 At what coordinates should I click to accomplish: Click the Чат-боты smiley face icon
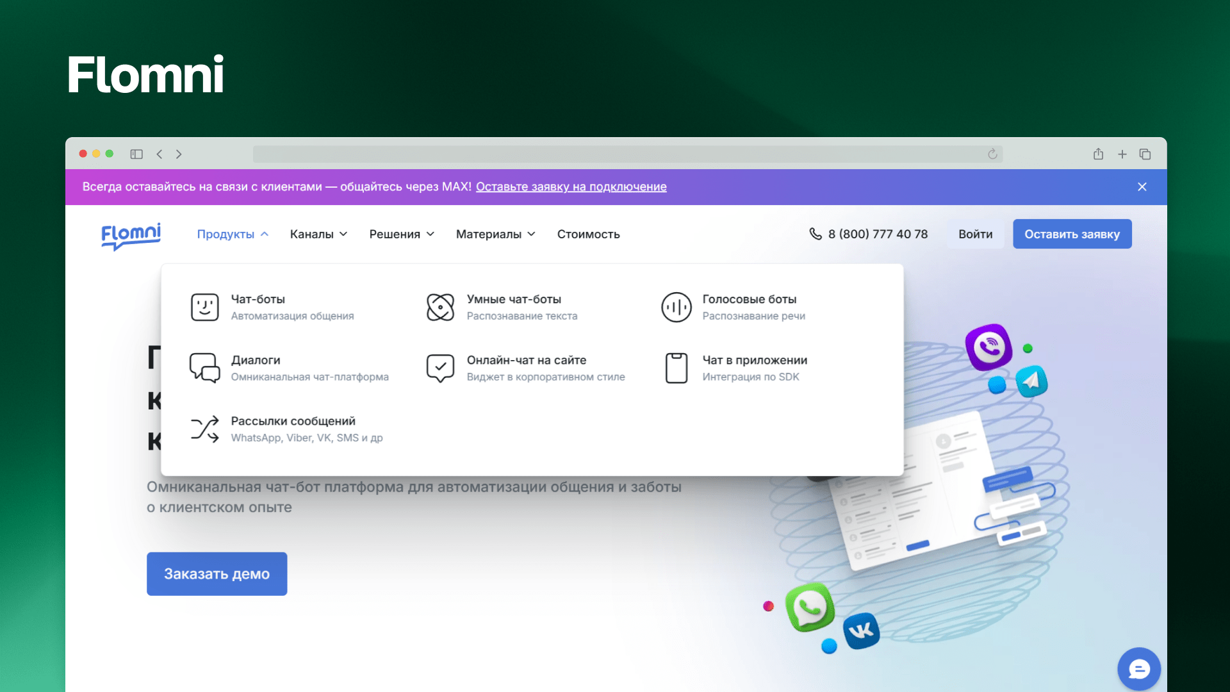point(205,308)
